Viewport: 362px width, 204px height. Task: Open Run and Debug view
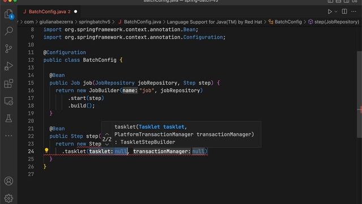click(9, 66)
